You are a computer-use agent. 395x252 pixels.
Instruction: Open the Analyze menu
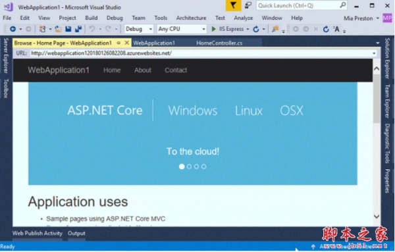244,18
